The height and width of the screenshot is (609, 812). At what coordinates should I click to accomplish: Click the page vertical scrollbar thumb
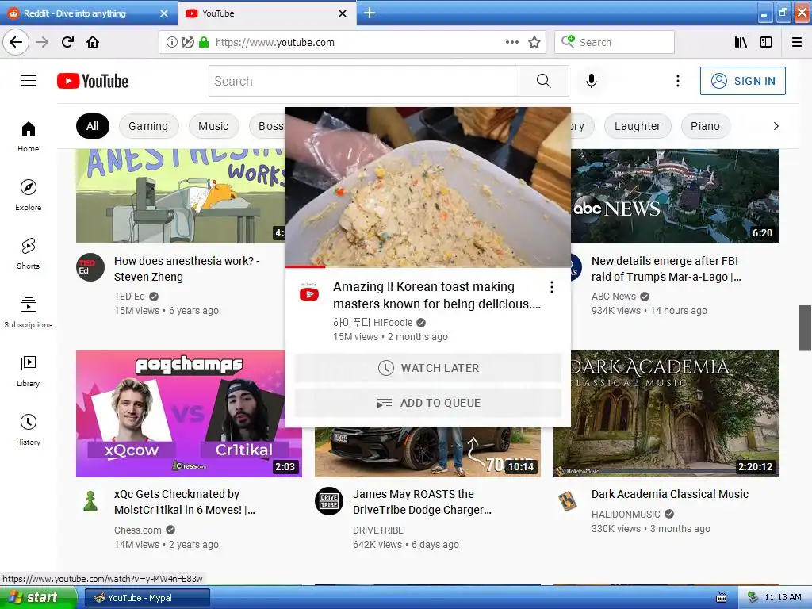pyautogui.click(x=806, y=327)
